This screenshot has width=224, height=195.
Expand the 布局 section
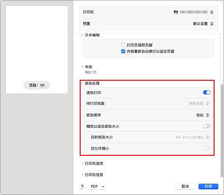click(82, 67)
